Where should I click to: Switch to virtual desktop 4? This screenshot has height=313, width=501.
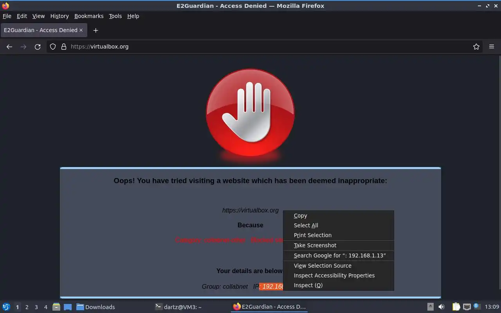(45, 307)
